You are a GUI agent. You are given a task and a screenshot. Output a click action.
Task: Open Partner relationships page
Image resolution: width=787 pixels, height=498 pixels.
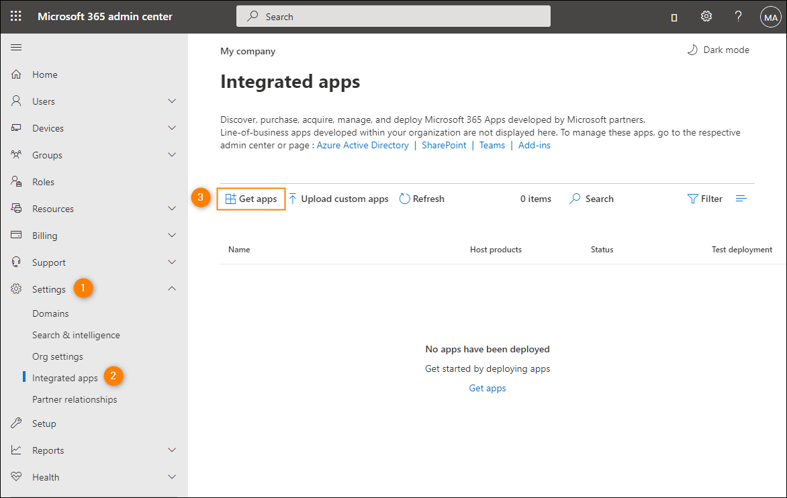pyautogui.click(x=75, y=400)
